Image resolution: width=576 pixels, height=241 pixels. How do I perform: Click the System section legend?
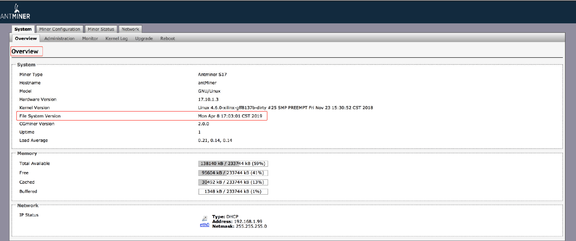(26, 65)
